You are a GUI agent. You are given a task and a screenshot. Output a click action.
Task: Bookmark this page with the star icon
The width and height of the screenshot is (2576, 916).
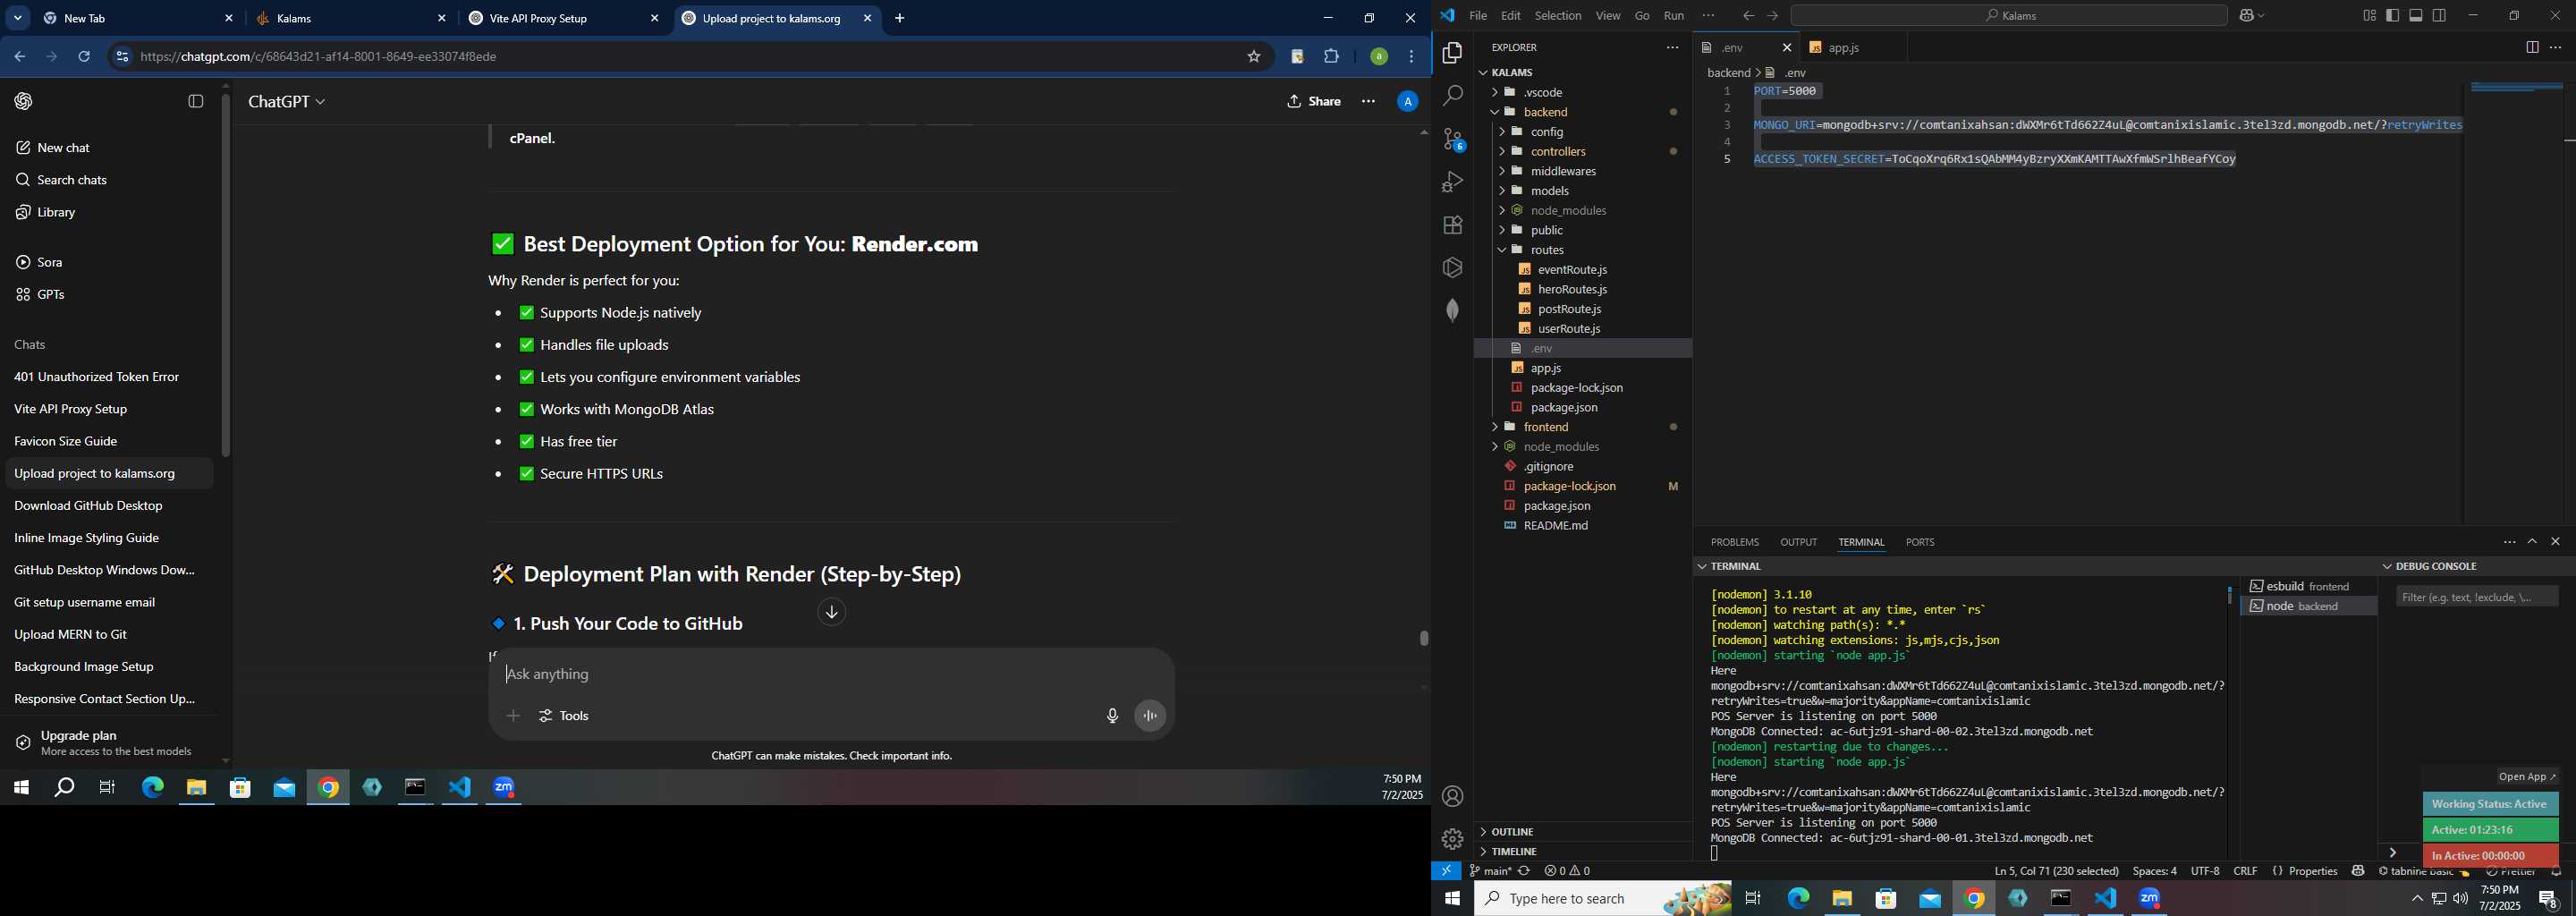(1253, 57)
